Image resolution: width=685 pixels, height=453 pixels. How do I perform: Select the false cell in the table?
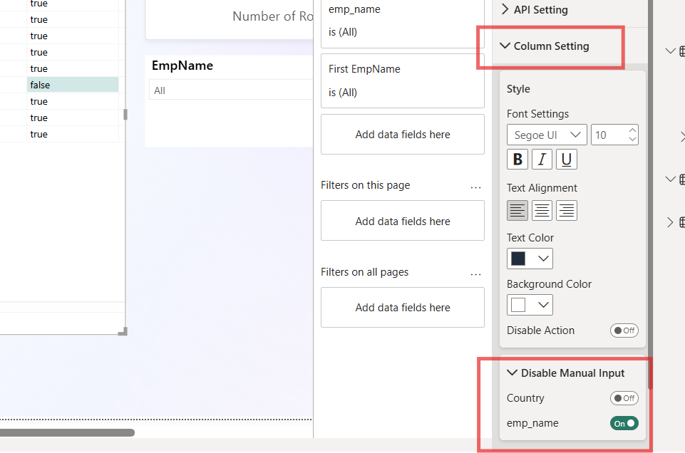[x=73, y=85]
